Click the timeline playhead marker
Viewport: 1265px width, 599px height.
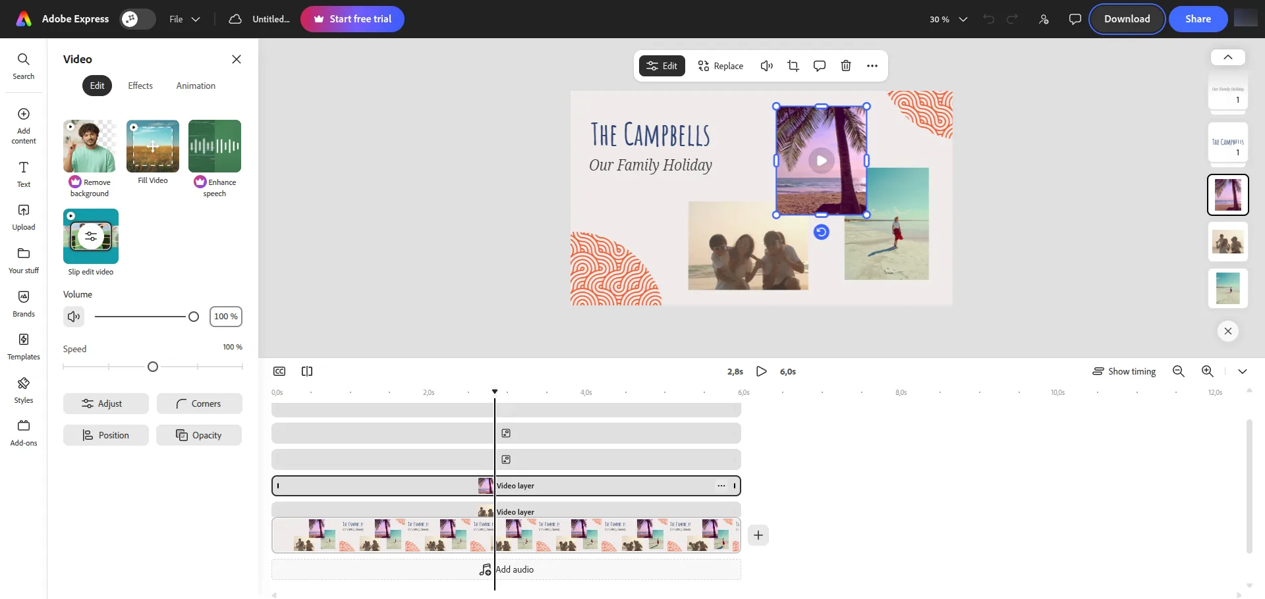pos(495,392)
